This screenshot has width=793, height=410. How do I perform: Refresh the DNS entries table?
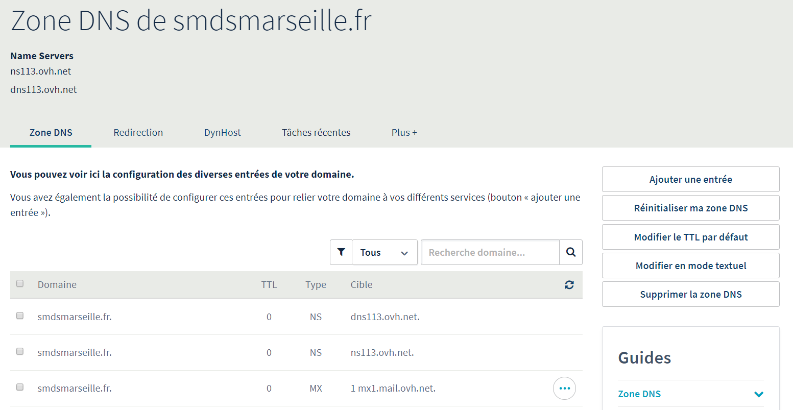point(569,285)
